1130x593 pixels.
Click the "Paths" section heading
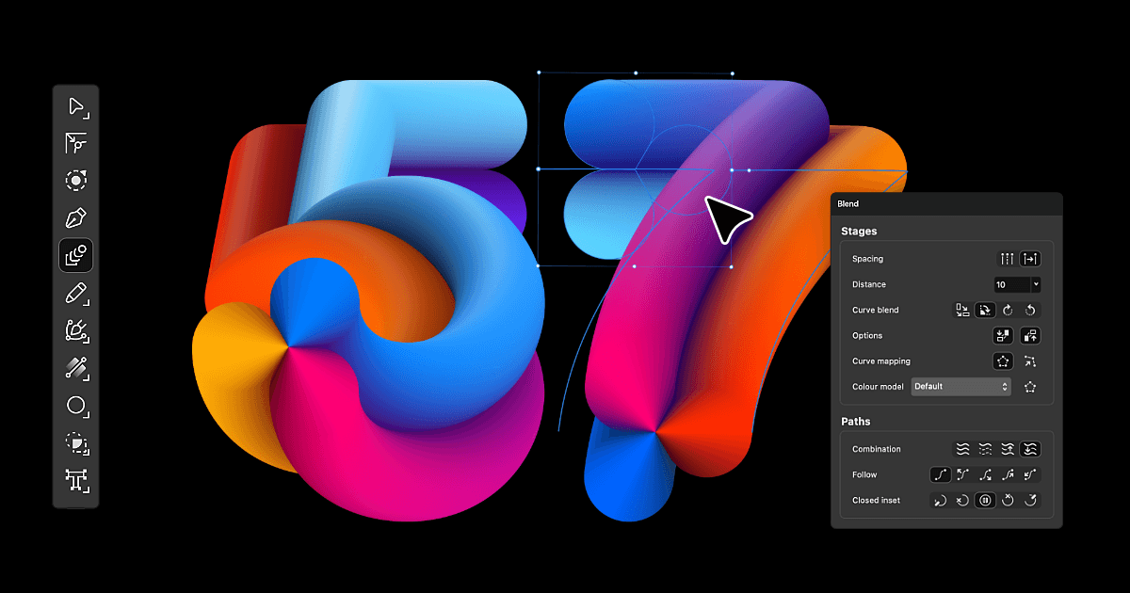[x=856, y=422]
